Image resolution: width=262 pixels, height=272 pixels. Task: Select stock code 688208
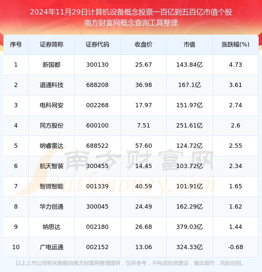point(97,85)
